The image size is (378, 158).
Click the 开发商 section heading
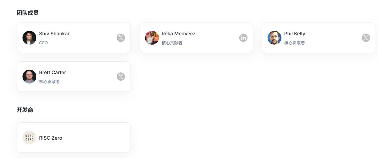point(25,110)
